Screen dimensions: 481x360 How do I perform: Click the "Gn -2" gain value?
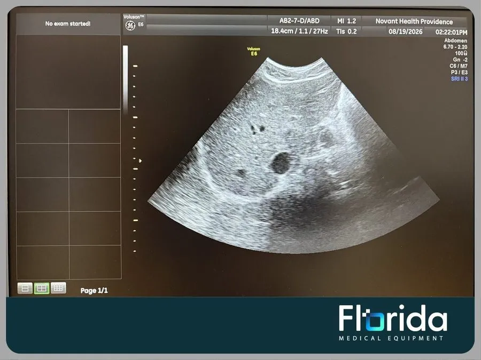pos(460,60)
